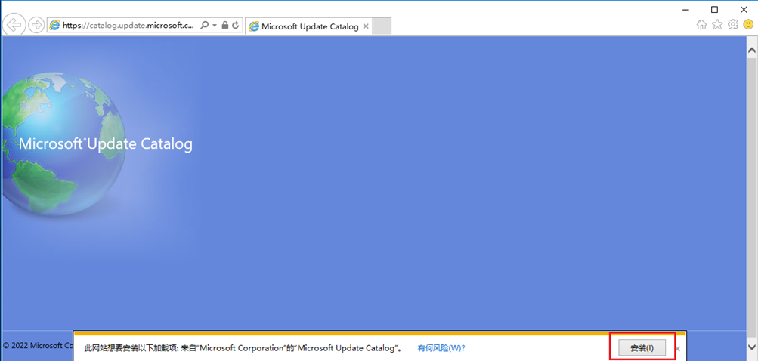Open a new blank tab

coord(382,26)
